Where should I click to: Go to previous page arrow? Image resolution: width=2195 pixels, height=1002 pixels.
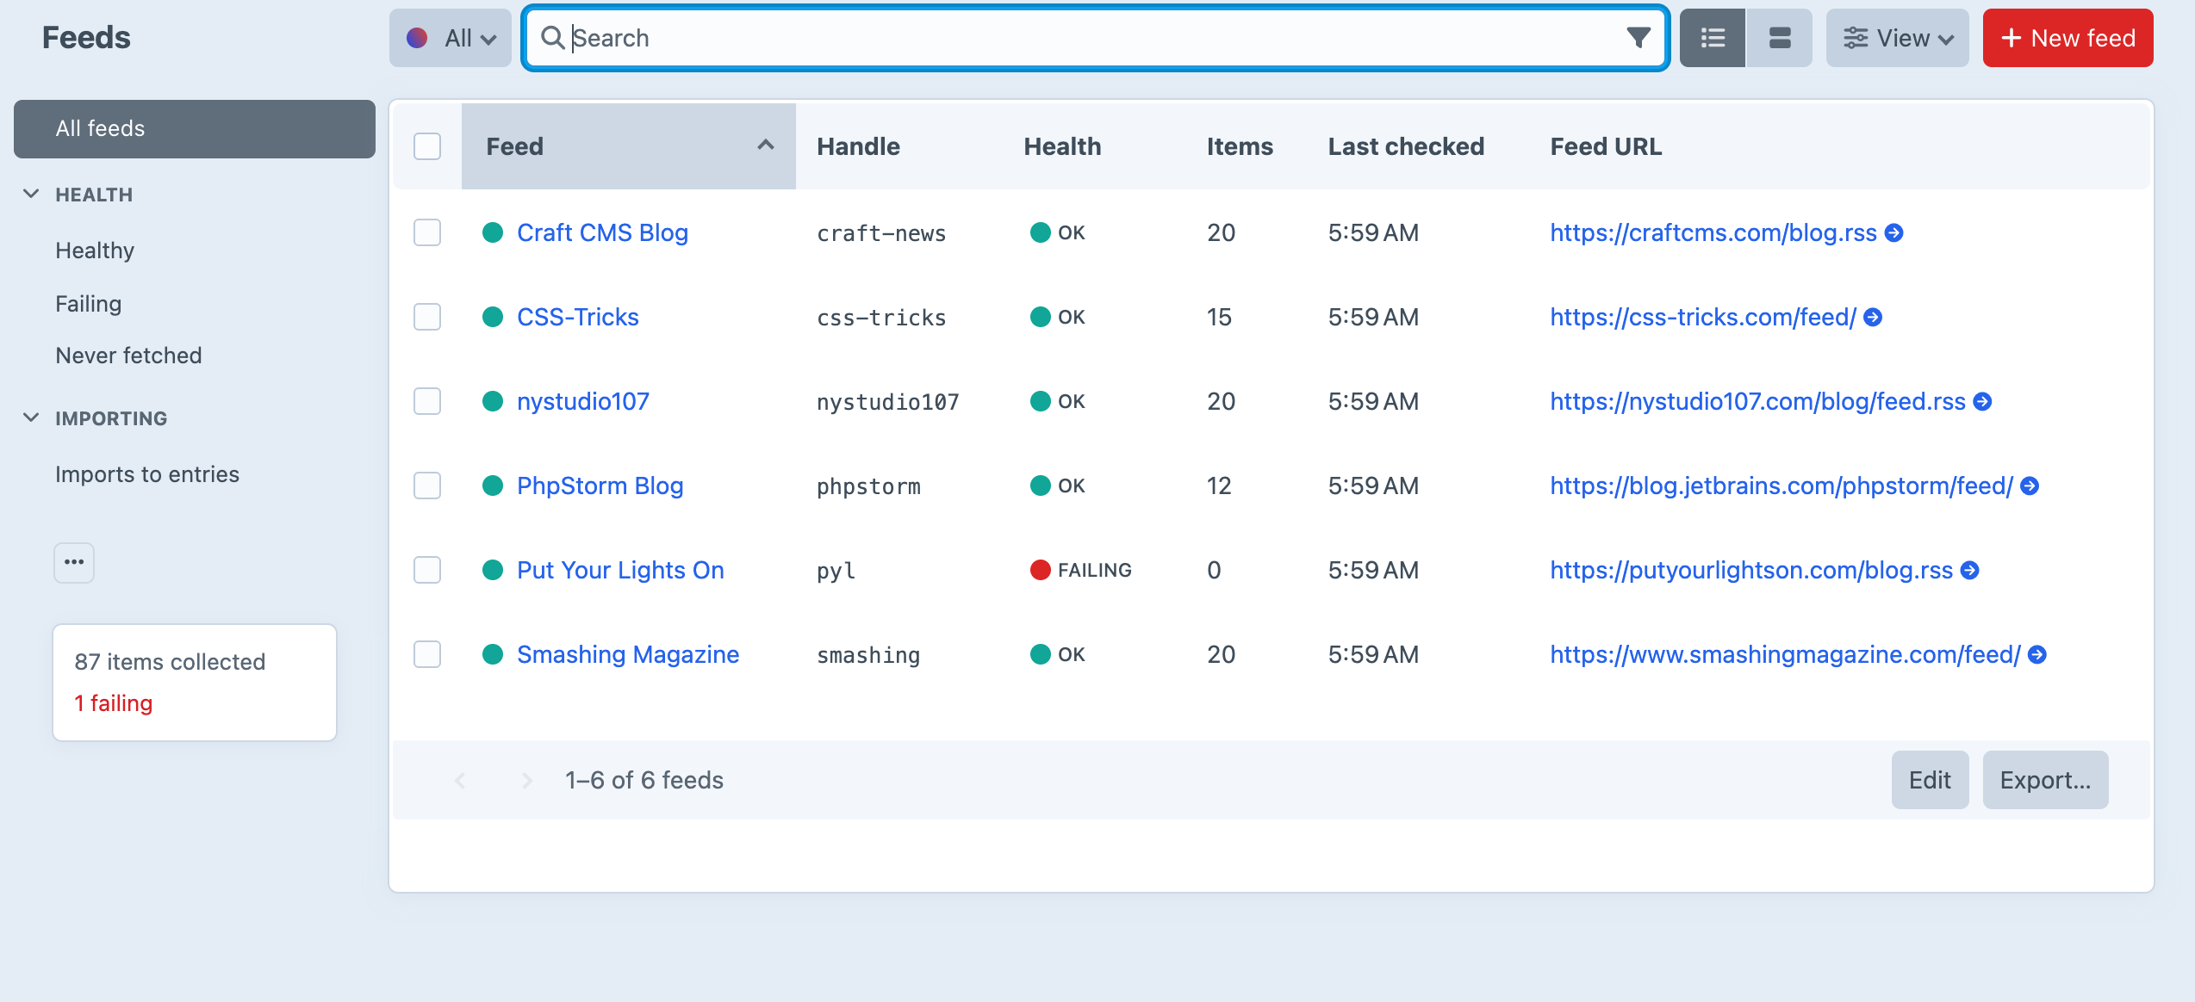460,780
